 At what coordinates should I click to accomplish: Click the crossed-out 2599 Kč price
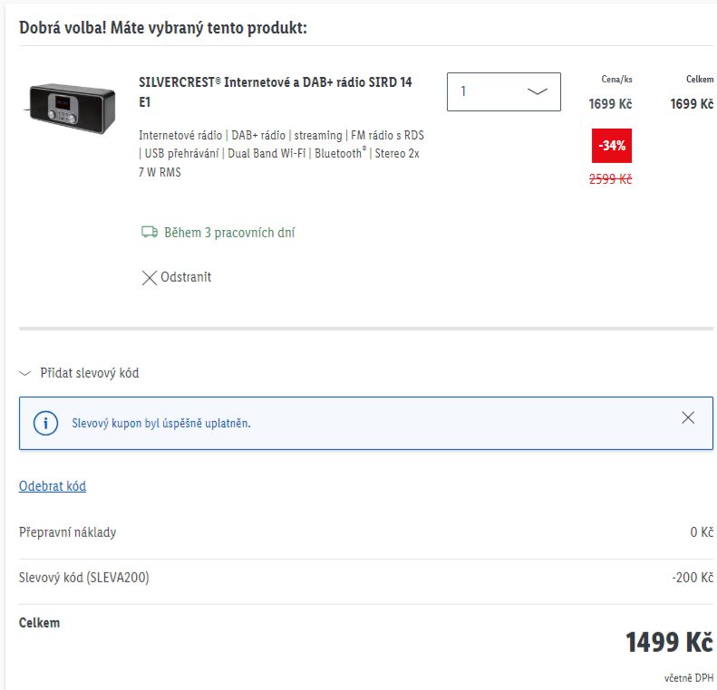coord(610,179)
